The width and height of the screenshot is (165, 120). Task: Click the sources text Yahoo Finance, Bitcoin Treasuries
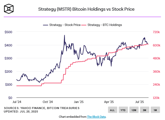[x=50, y=108]
